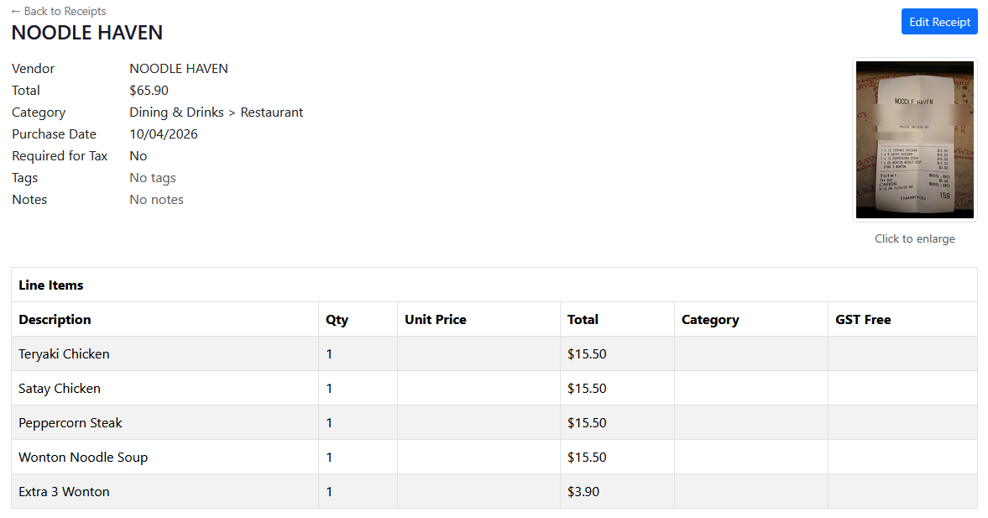Viewport: 988px width, 518px height.
Task: Click the 'No tags' field
Action: (152, 177)
